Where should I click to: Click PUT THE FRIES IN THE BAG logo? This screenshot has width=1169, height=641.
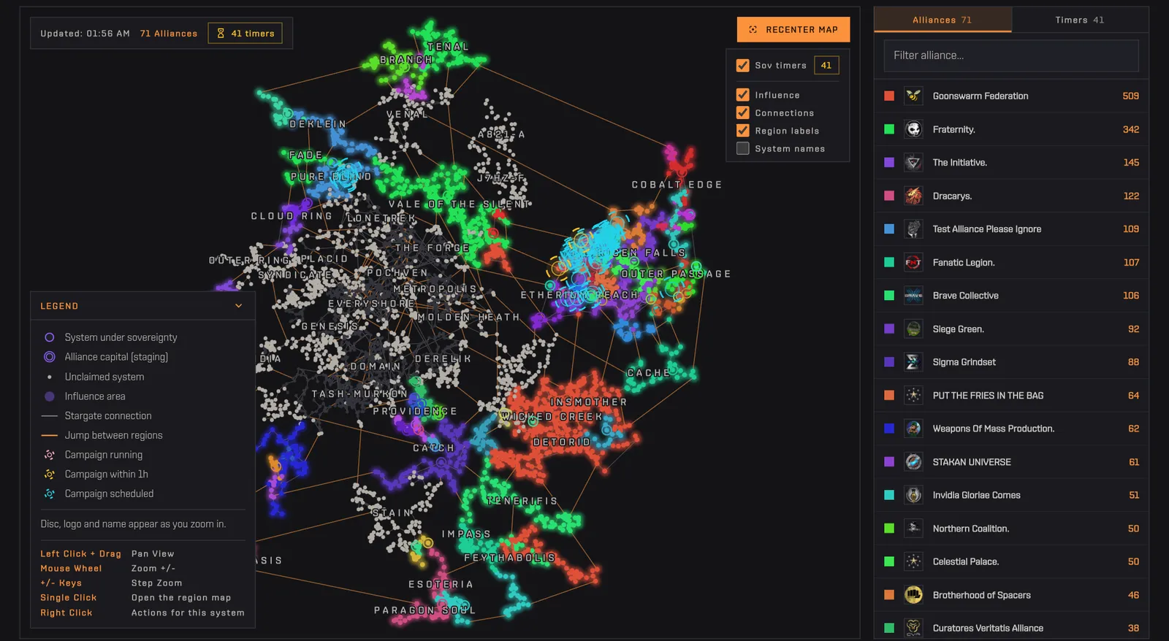(x=913, y=395)
